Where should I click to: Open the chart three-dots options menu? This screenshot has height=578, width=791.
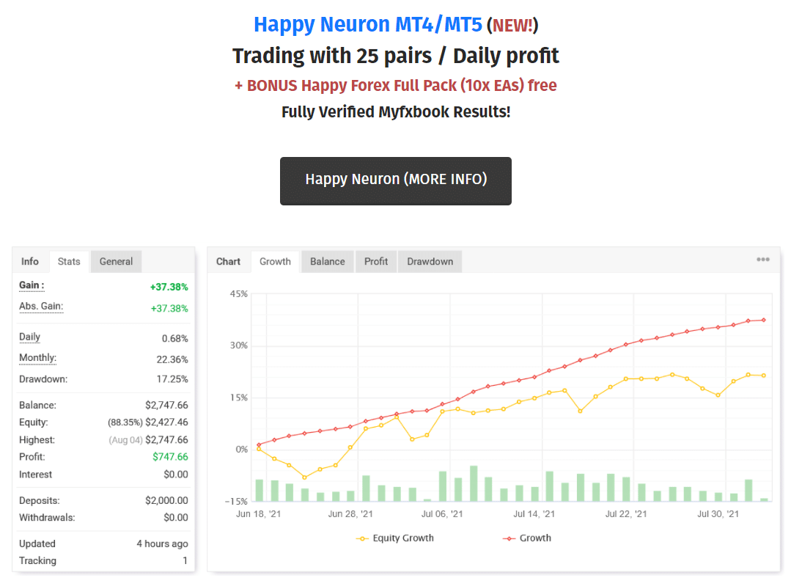[762, 260]
